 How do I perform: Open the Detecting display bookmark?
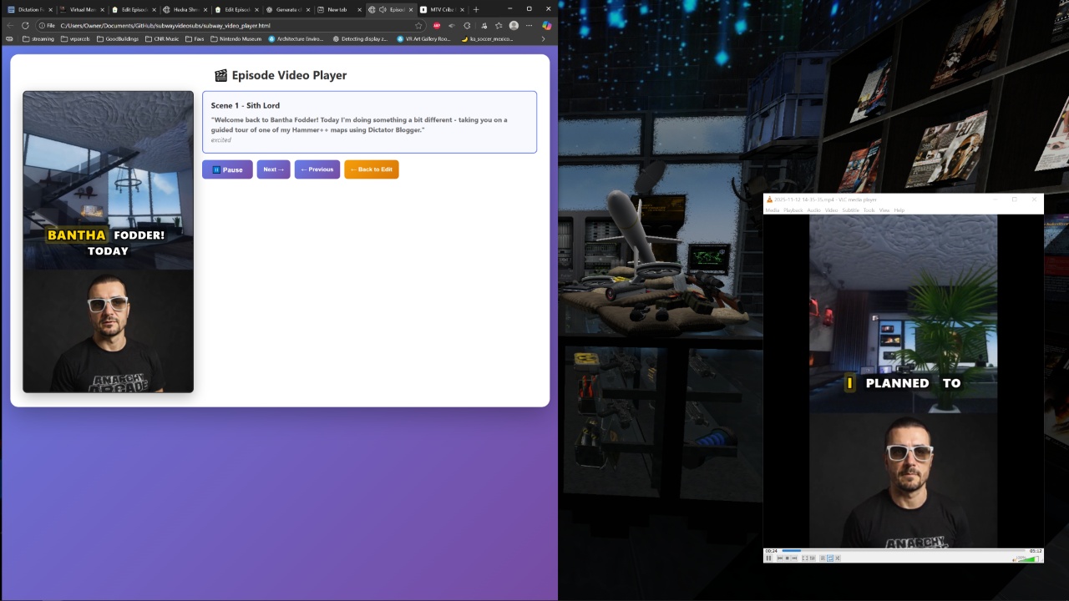coord(361,38)
